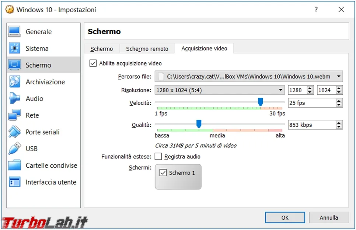Open the Archiviazione disk icon

(14, 81)
